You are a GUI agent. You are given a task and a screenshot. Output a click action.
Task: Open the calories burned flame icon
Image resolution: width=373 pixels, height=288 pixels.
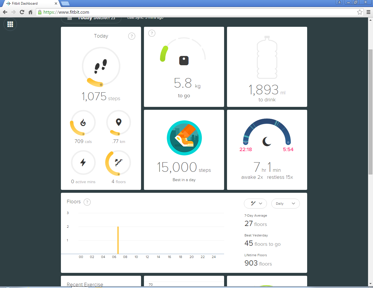(x=83, y=123)
